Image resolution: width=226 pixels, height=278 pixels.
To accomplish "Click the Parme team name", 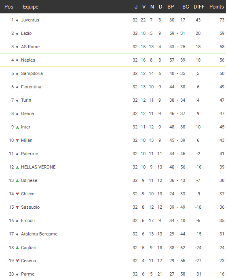I will (27, 274).
